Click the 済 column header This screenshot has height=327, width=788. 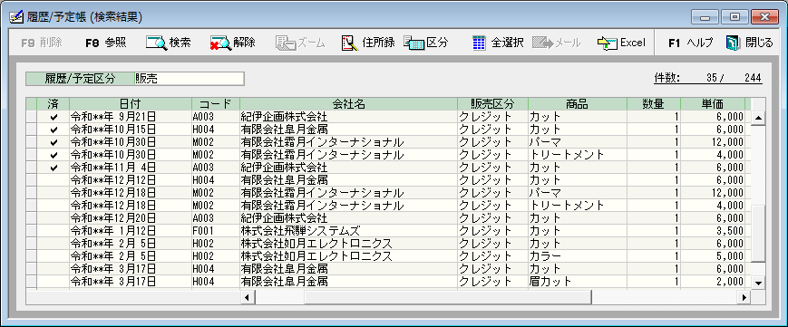click(x=54, y=104)
